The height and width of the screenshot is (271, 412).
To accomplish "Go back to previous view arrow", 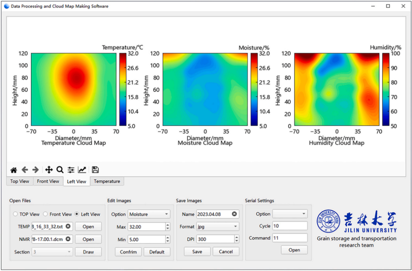I will (25, 170).
